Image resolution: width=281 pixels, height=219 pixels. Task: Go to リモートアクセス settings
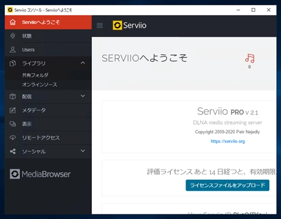(x=48, y=137)
